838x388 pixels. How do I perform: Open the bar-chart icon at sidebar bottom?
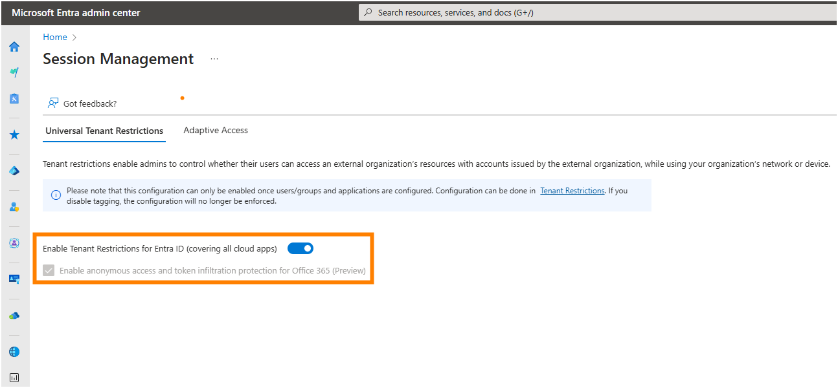(14, 377)
